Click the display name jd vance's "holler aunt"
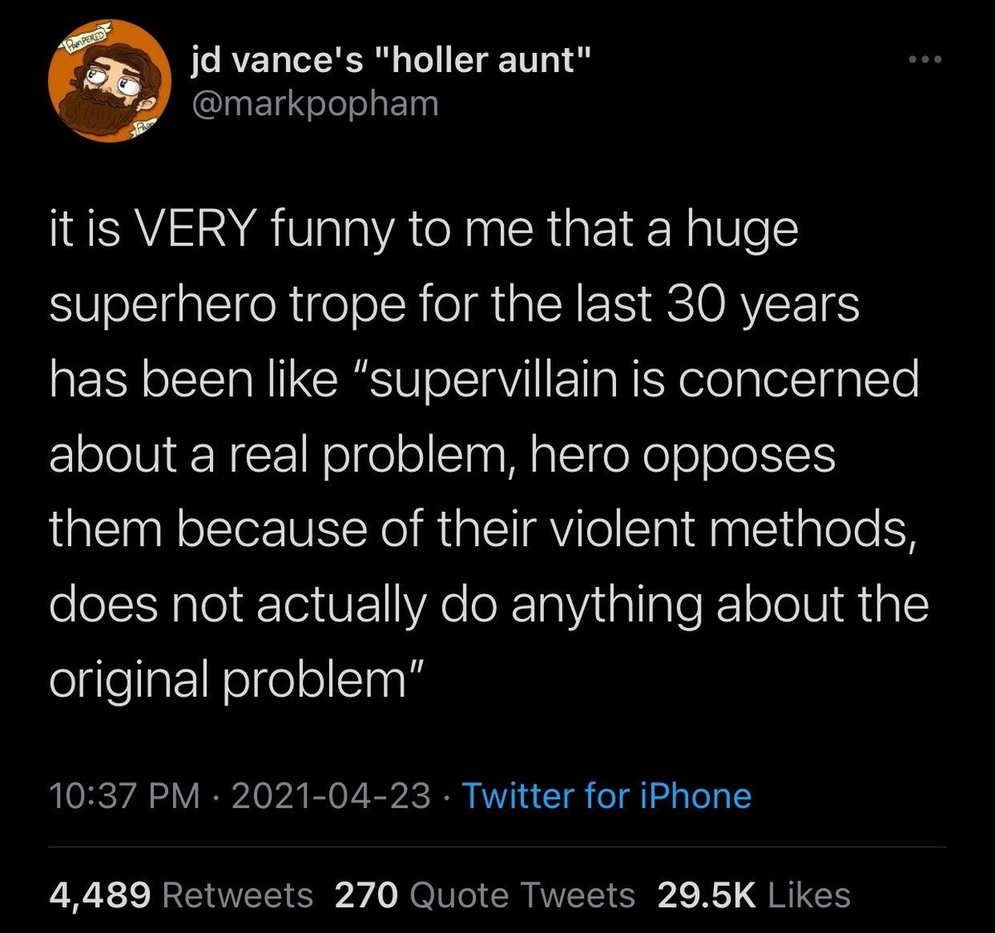 pyautogui.click(x=390, y=59)
